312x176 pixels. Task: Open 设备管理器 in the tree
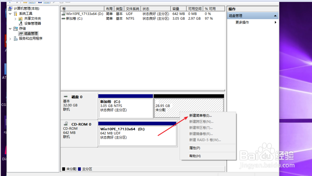click(33, 23)
